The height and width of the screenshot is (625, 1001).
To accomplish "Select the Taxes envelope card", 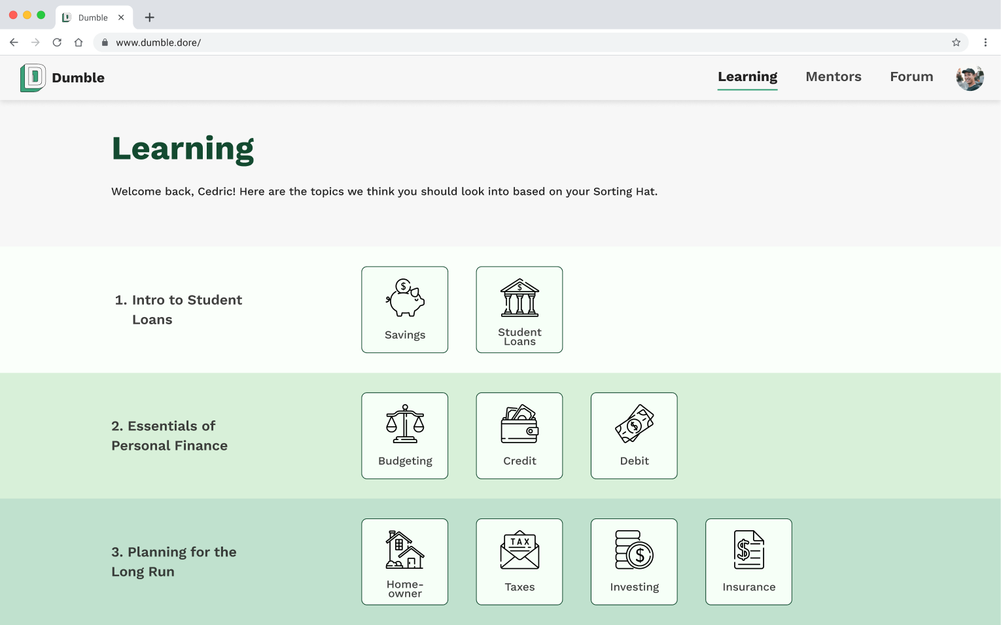I will (x=519, y=562).
